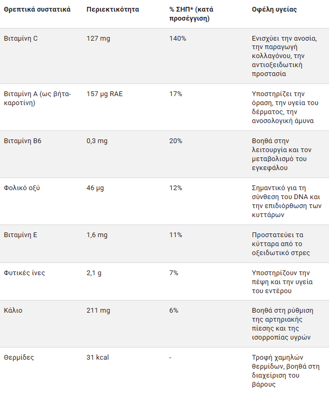Click the '157 μg RAE' value

pyautogui.click(x=105, y=94)
